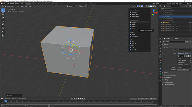
Task: Toggle the Focus Distance camera gizmo
Action: tap(131, 50)
